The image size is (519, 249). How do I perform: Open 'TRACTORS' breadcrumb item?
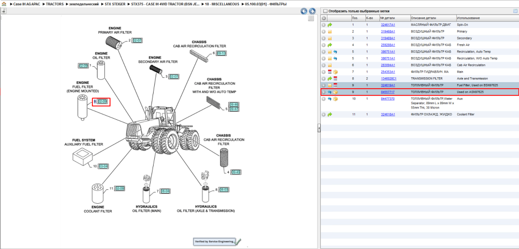pyautogui.click(x=54, y=4)
